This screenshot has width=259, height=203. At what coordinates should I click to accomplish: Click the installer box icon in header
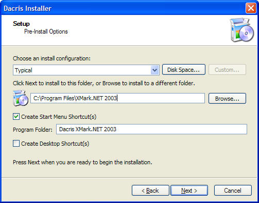[242, 29]
